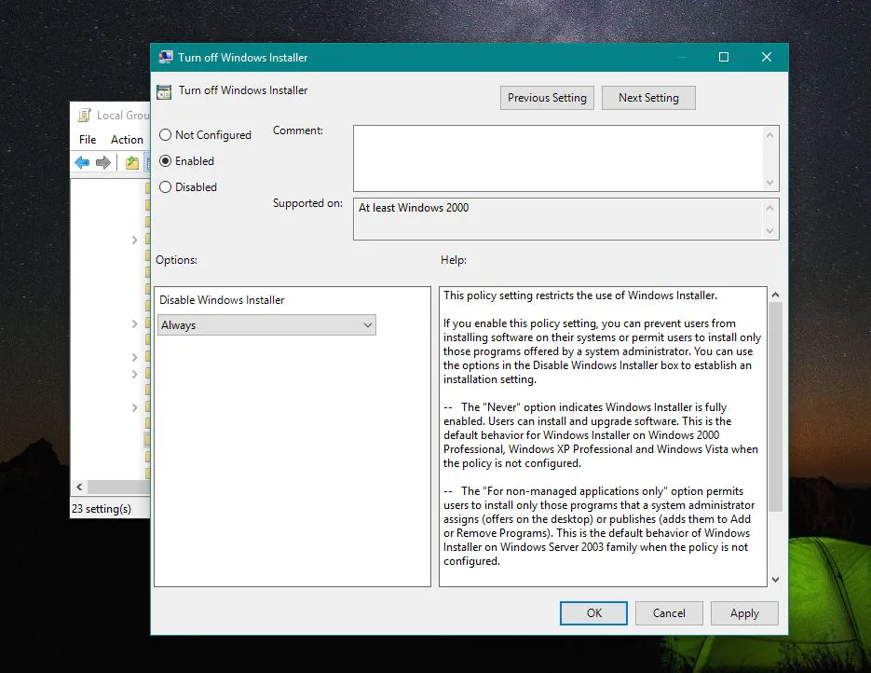Click the policy setting icon beside heading

pyautogui.click(x=164, y=91)
